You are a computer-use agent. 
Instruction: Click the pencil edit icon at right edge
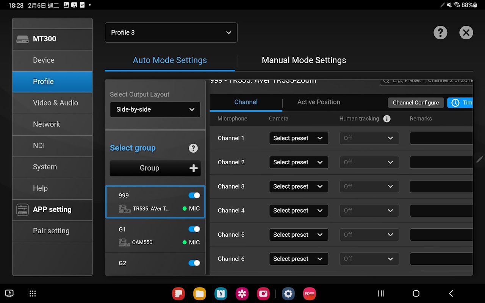click(x=479, y=159)
